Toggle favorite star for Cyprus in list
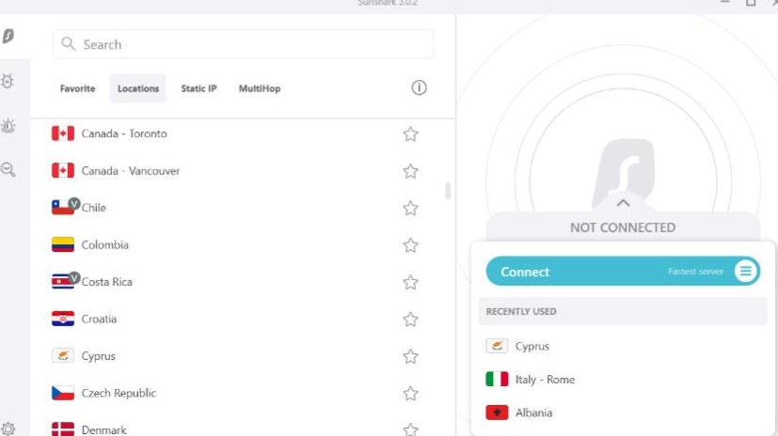The width and height of the screenshot is (778, 436). (410, 356)
